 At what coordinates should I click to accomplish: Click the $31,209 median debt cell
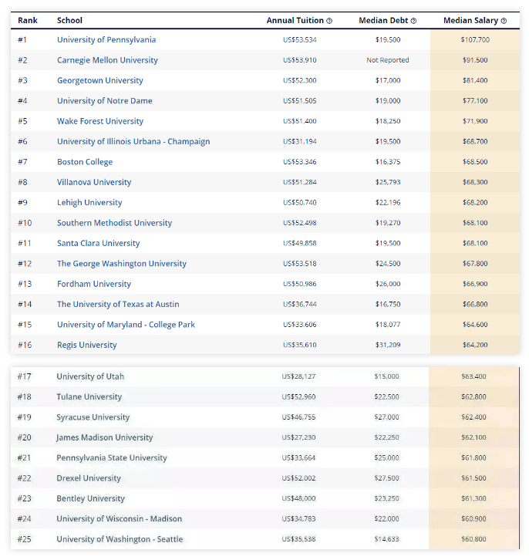388,345
